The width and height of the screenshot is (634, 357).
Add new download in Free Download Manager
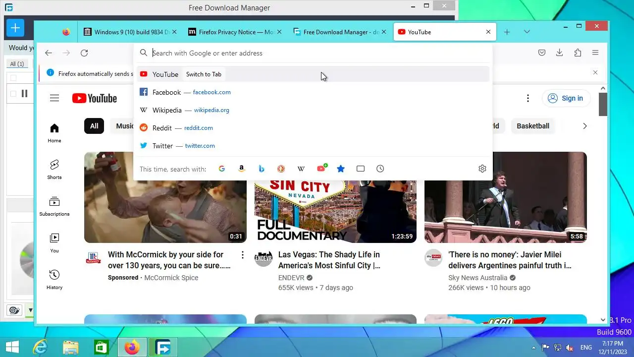(15, 28)
